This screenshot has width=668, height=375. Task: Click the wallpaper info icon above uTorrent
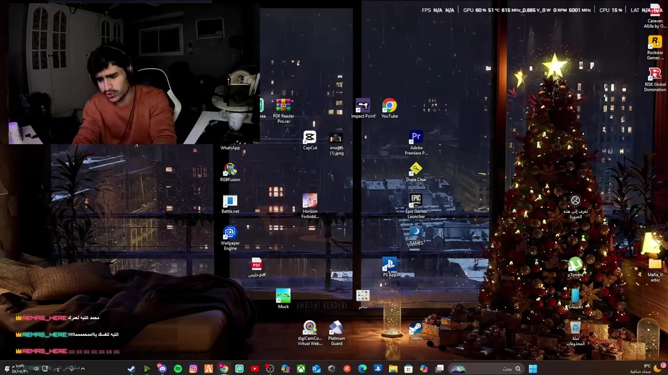(x=575, y=207)
